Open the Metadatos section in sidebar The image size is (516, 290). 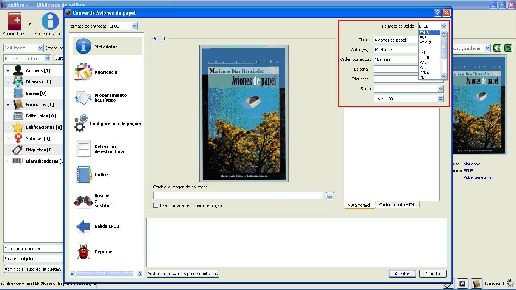click(x=108, y=46)
